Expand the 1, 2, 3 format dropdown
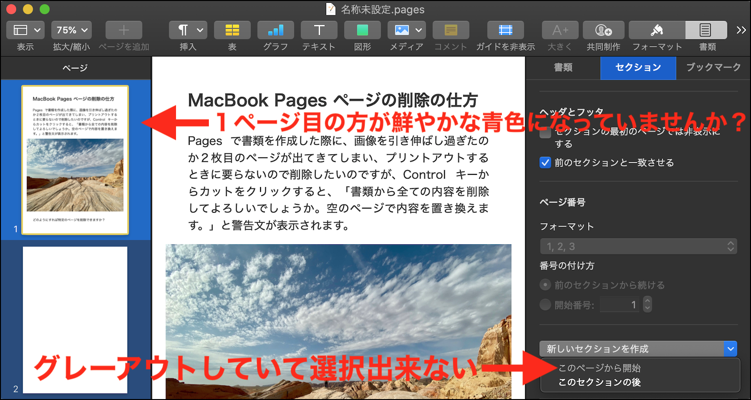 638,246
